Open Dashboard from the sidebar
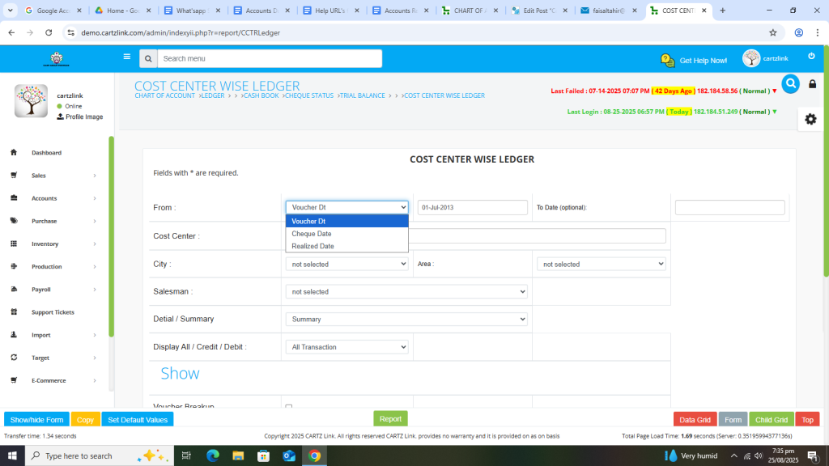Image resolution: width=829 pixels, height=466 pixels. pos(46,153)
